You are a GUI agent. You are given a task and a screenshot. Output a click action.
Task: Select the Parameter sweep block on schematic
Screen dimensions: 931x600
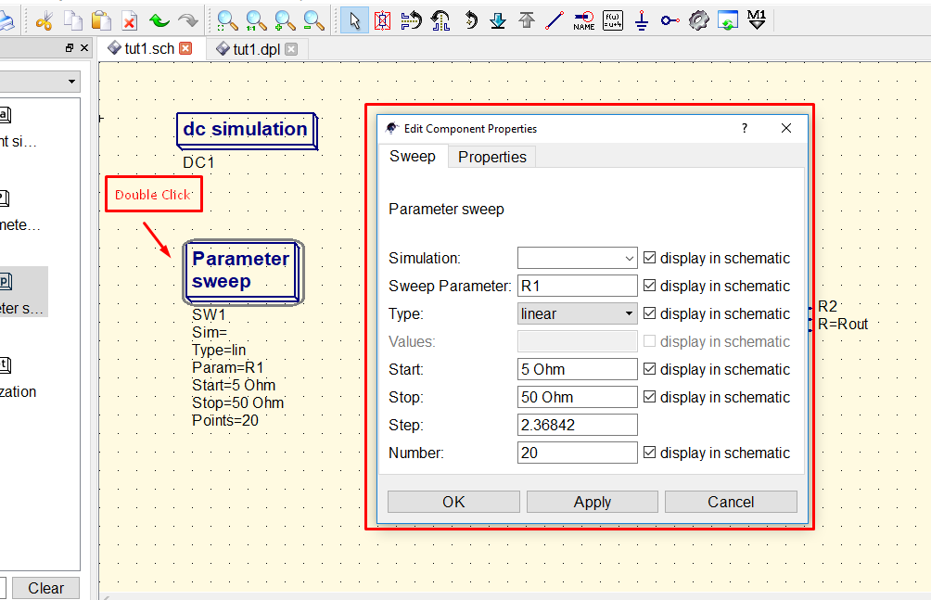(244, 272)
